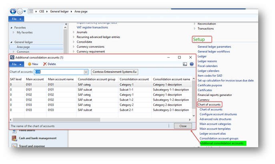Click the back navigation arrow button
275x164 pixels.
click(13, 11)
